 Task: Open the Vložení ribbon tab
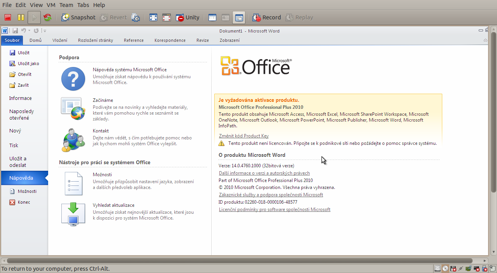coord(60,40)
